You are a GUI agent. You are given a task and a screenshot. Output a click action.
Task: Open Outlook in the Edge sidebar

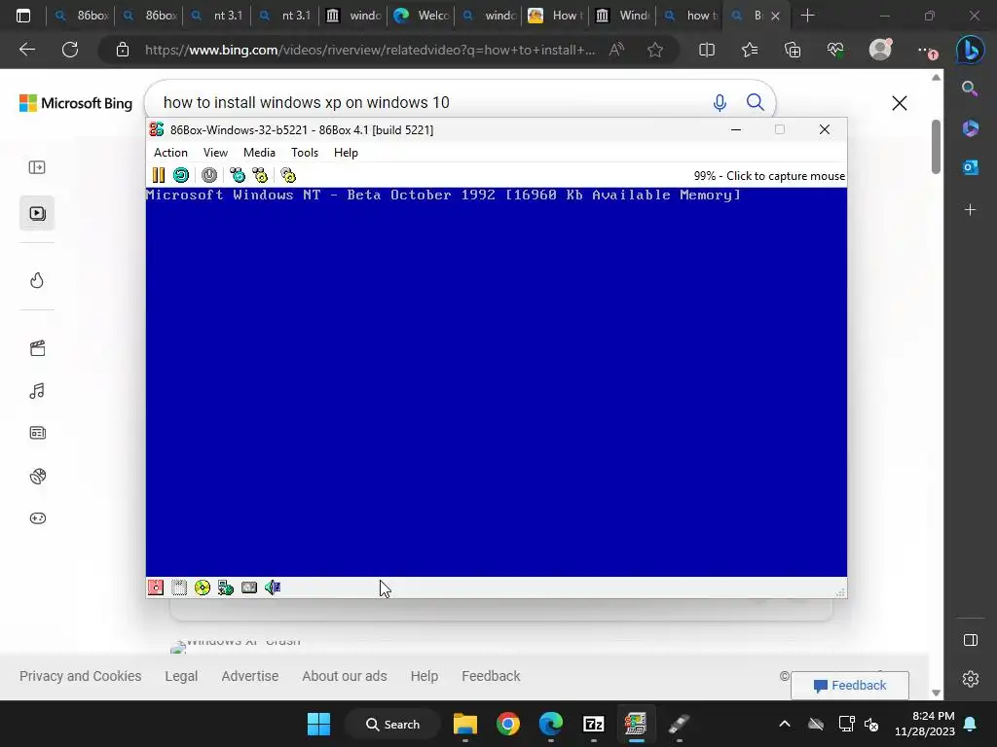click(971, 167)
